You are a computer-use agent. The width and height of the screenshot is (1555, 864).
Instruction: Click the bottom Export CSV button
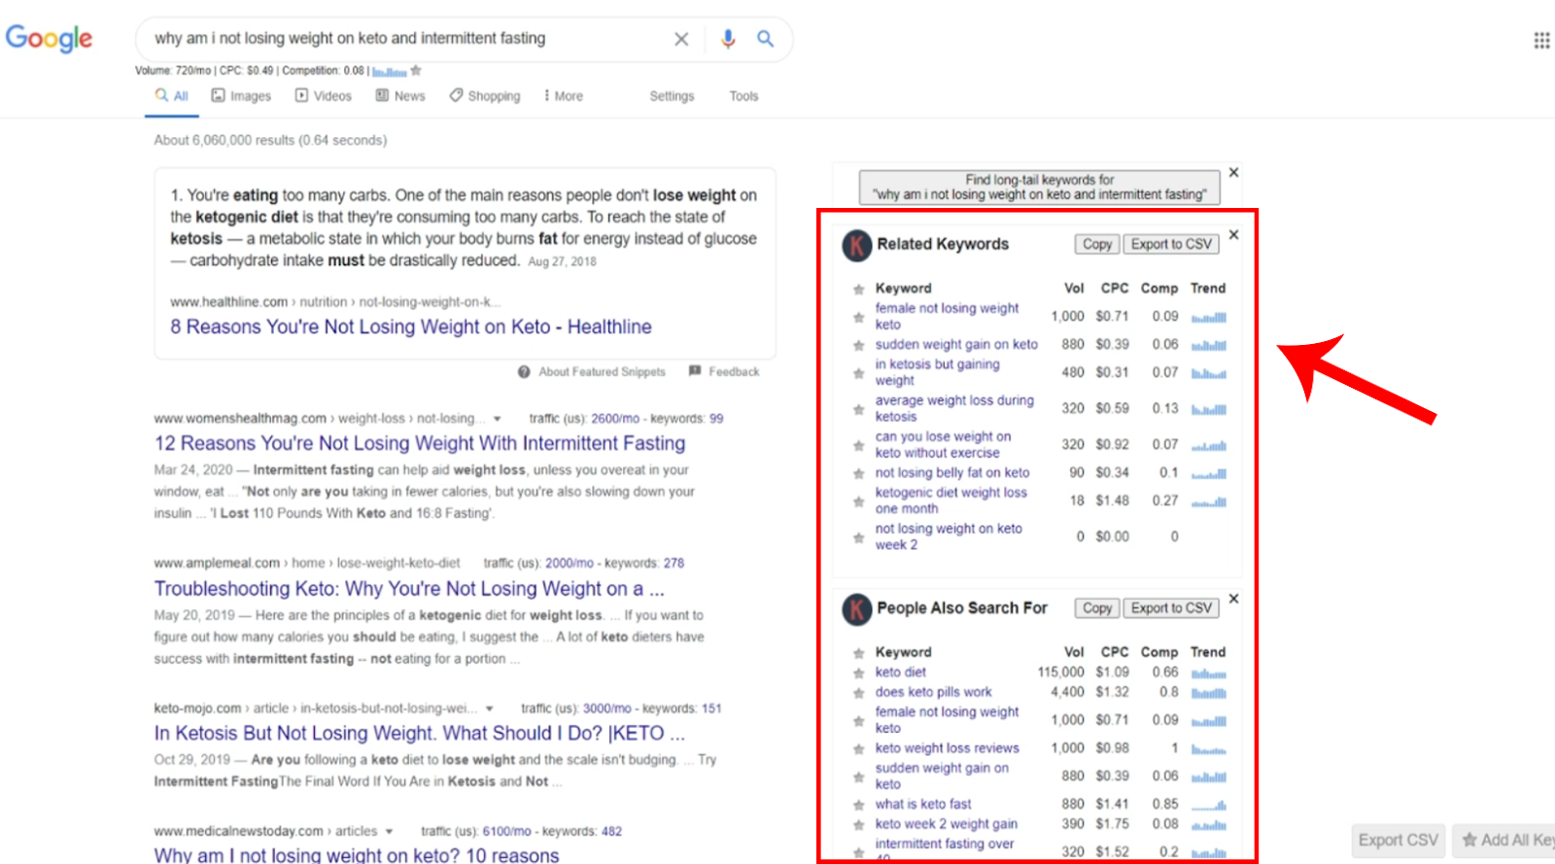(x=1398, y=840)
